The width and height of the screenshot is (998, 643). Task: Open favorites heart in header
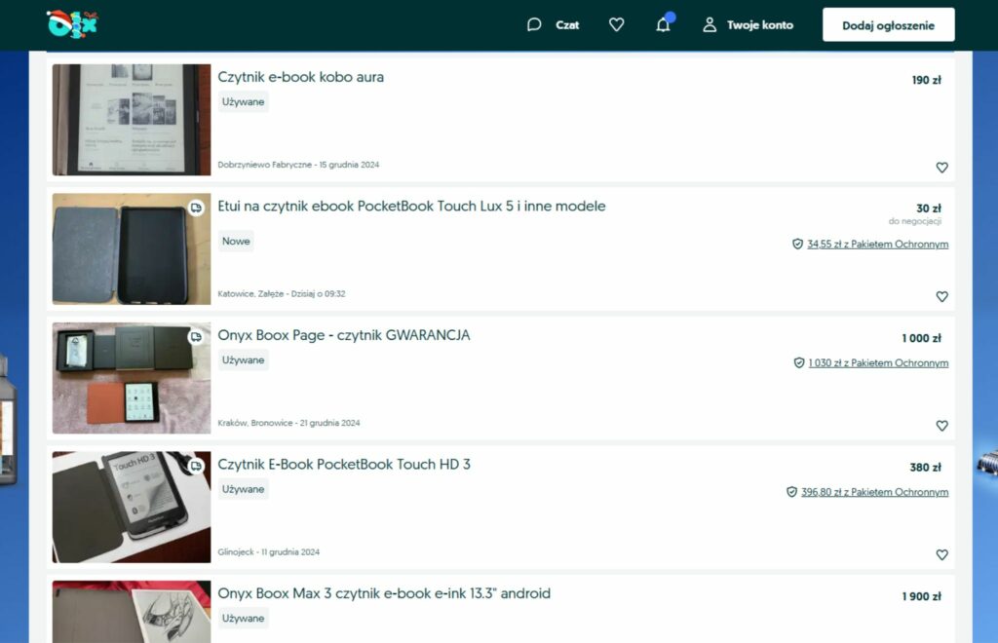tap(616, 24)
